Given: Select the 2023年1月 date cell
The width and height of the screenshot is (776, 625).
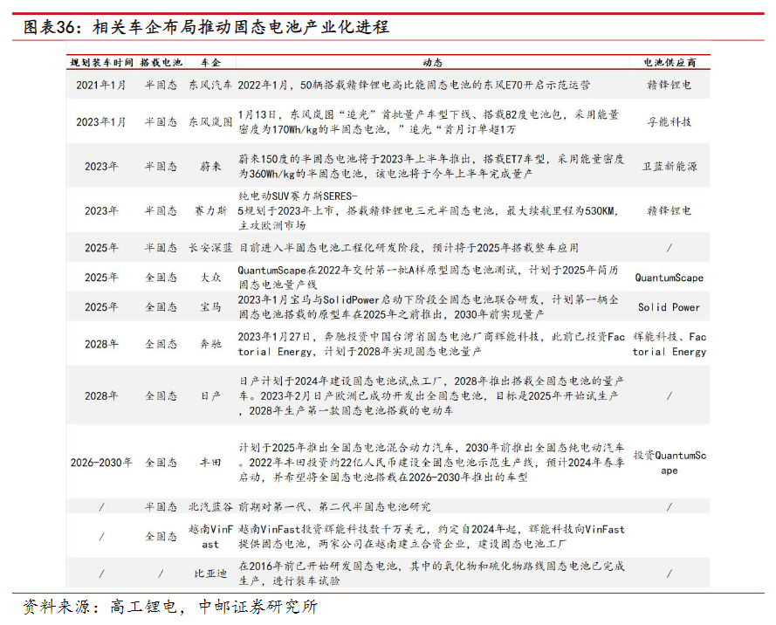Looking at the screenshot, I should (101, 122).
